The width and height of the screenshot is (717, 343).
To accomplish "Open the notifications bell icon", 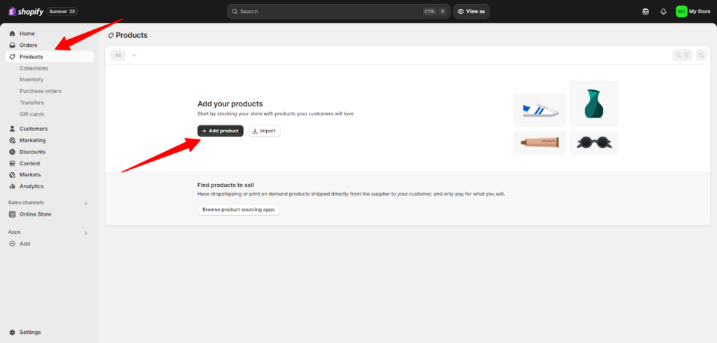I will (x=663, y=11).
